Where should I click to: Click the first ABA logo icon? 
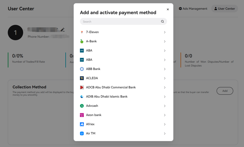tap(82, 50)
